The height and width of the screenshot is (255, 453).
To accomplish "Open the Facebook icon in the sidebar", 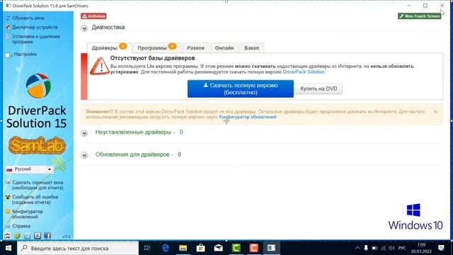I will point(47,236).
